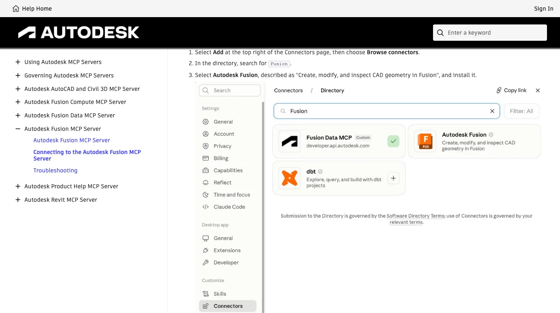The height and width of the screenshot is (313, 560).
Task: Click the search magnifier inside the Fusion field
Action: [x=283, y=111]
